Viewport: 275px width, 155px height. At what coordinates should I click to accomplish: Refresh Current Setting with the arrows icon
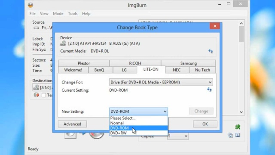[x=209, y=90]
